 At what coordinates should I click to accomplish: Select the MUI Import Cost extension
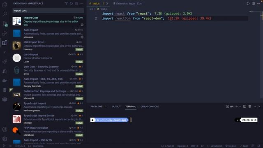tap(48, 46)
